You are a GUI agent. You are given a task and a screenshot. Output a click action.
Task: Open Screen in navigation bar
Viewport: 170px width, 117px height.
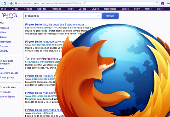[x=125, y=9]
